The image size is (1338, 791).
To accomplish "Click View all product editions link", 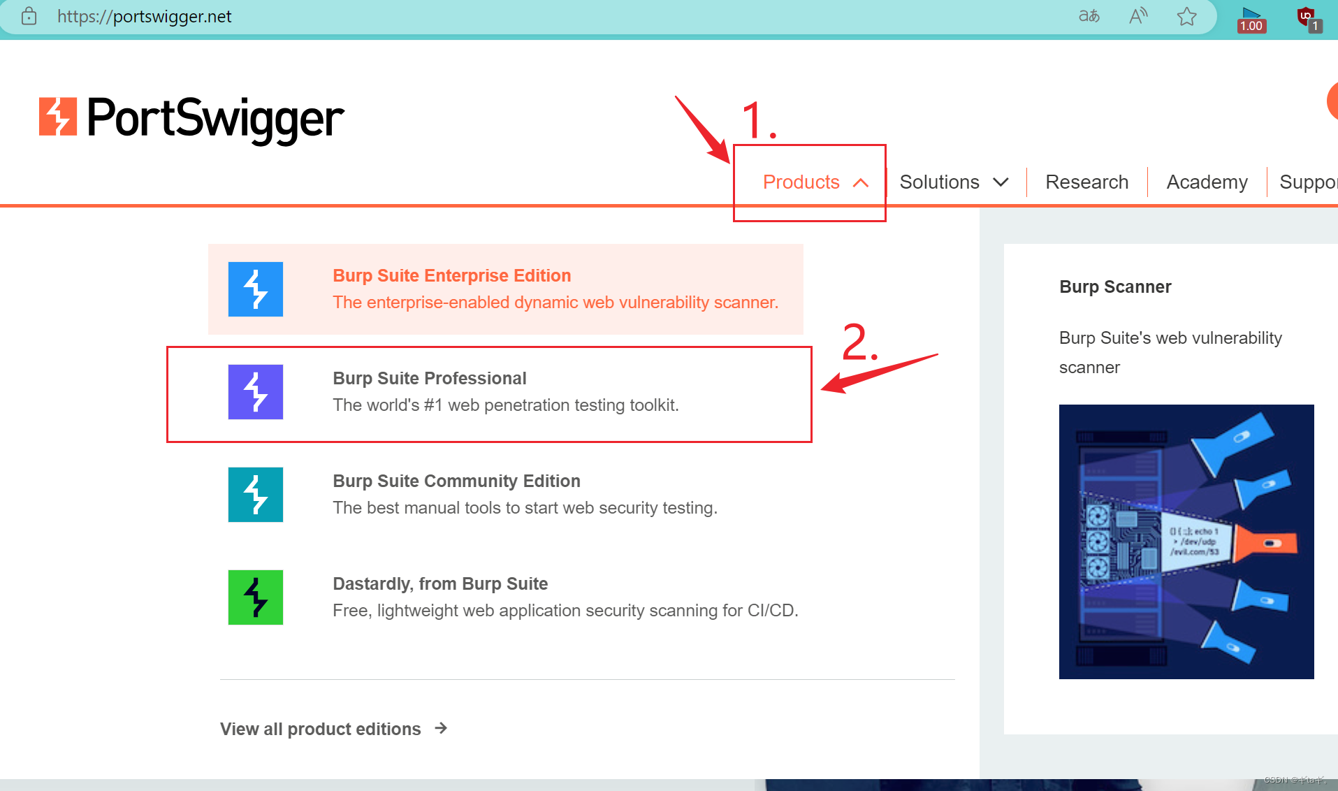I will click(320, 729).
